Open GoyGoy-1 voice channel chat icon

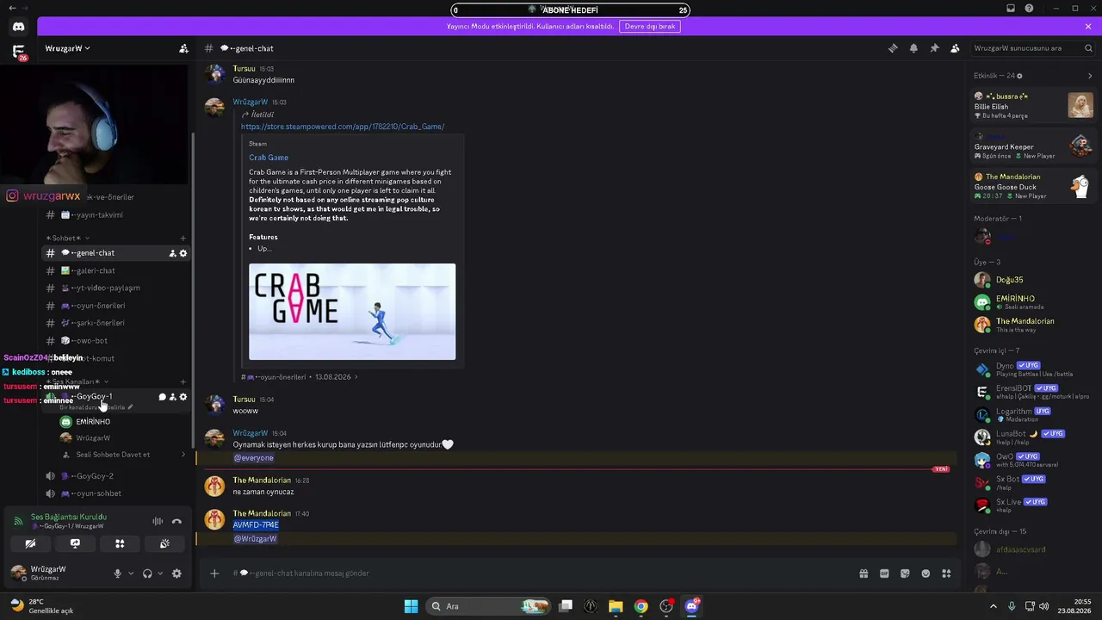coord(162,397)
